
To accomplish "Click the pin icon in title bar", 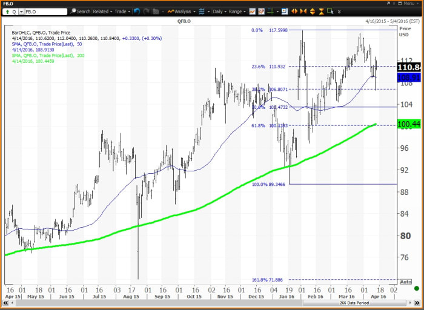I will point(394,4).
